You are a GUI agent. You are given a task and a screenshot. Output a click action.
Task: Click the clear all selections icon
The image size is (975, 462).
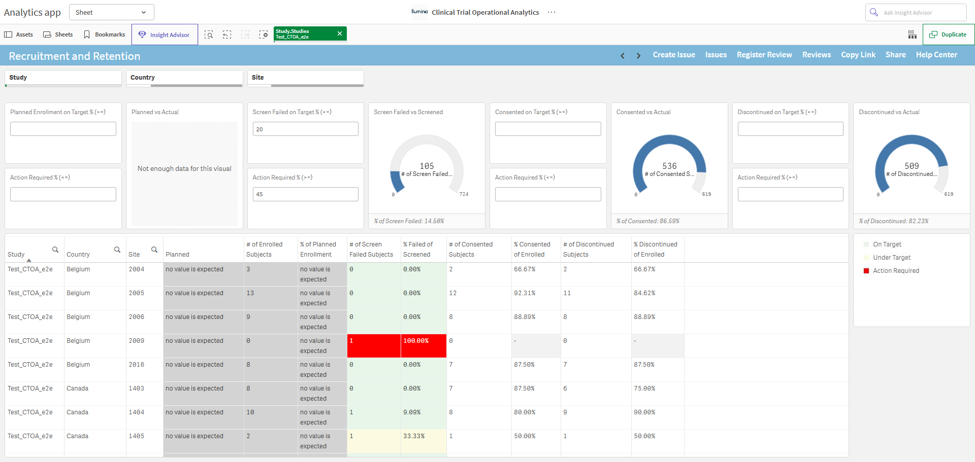(x=264, y=34)
